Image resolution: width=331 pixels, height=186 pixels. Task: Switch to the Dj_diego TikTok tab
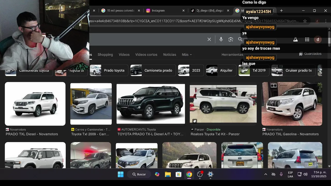point(209,11)
